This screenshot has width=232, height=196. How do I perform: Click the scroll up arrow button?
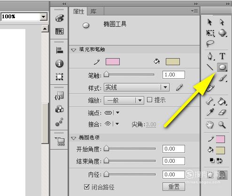pos(45,29)
